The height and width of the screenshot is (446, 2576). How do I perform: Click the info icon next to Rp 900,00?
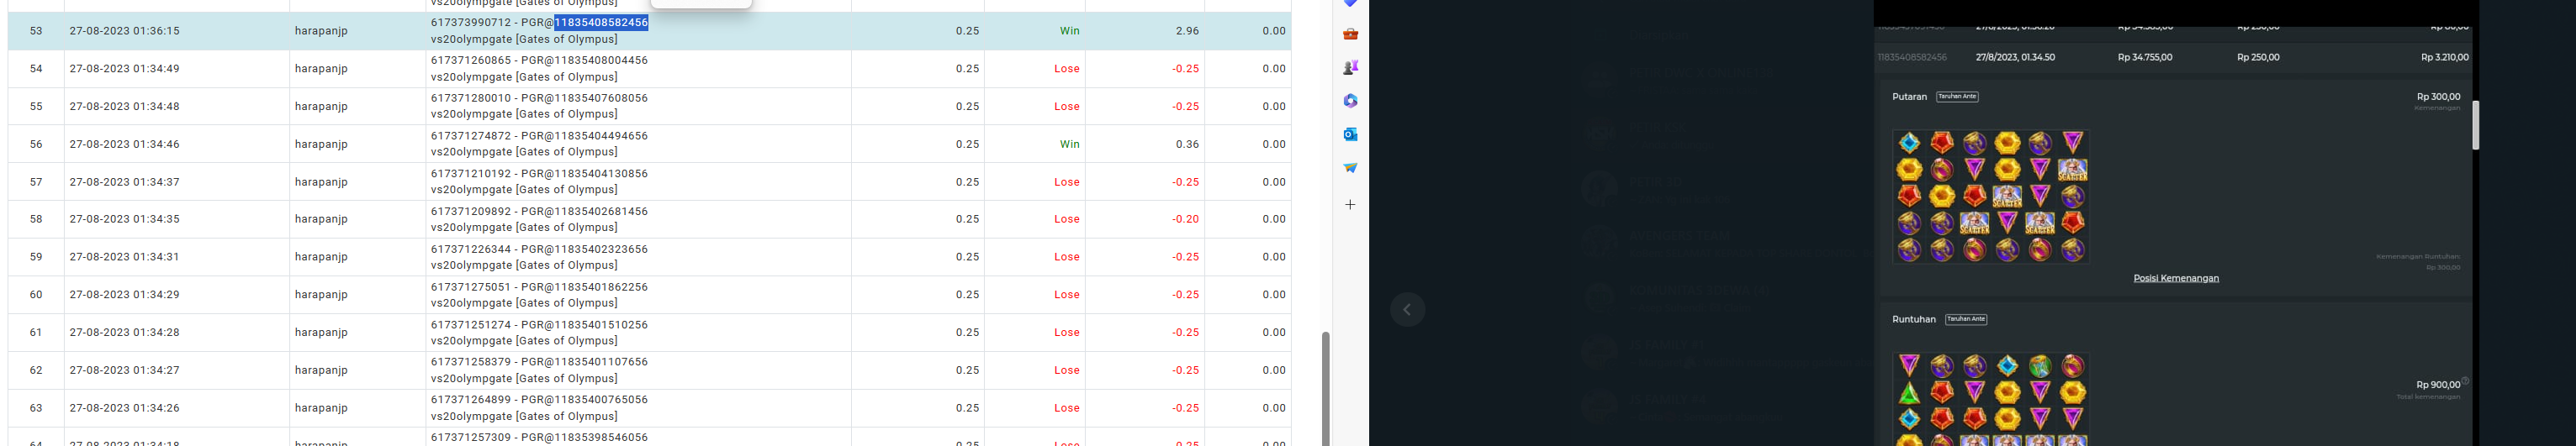pyautogui.click(x=2465, y=381)
